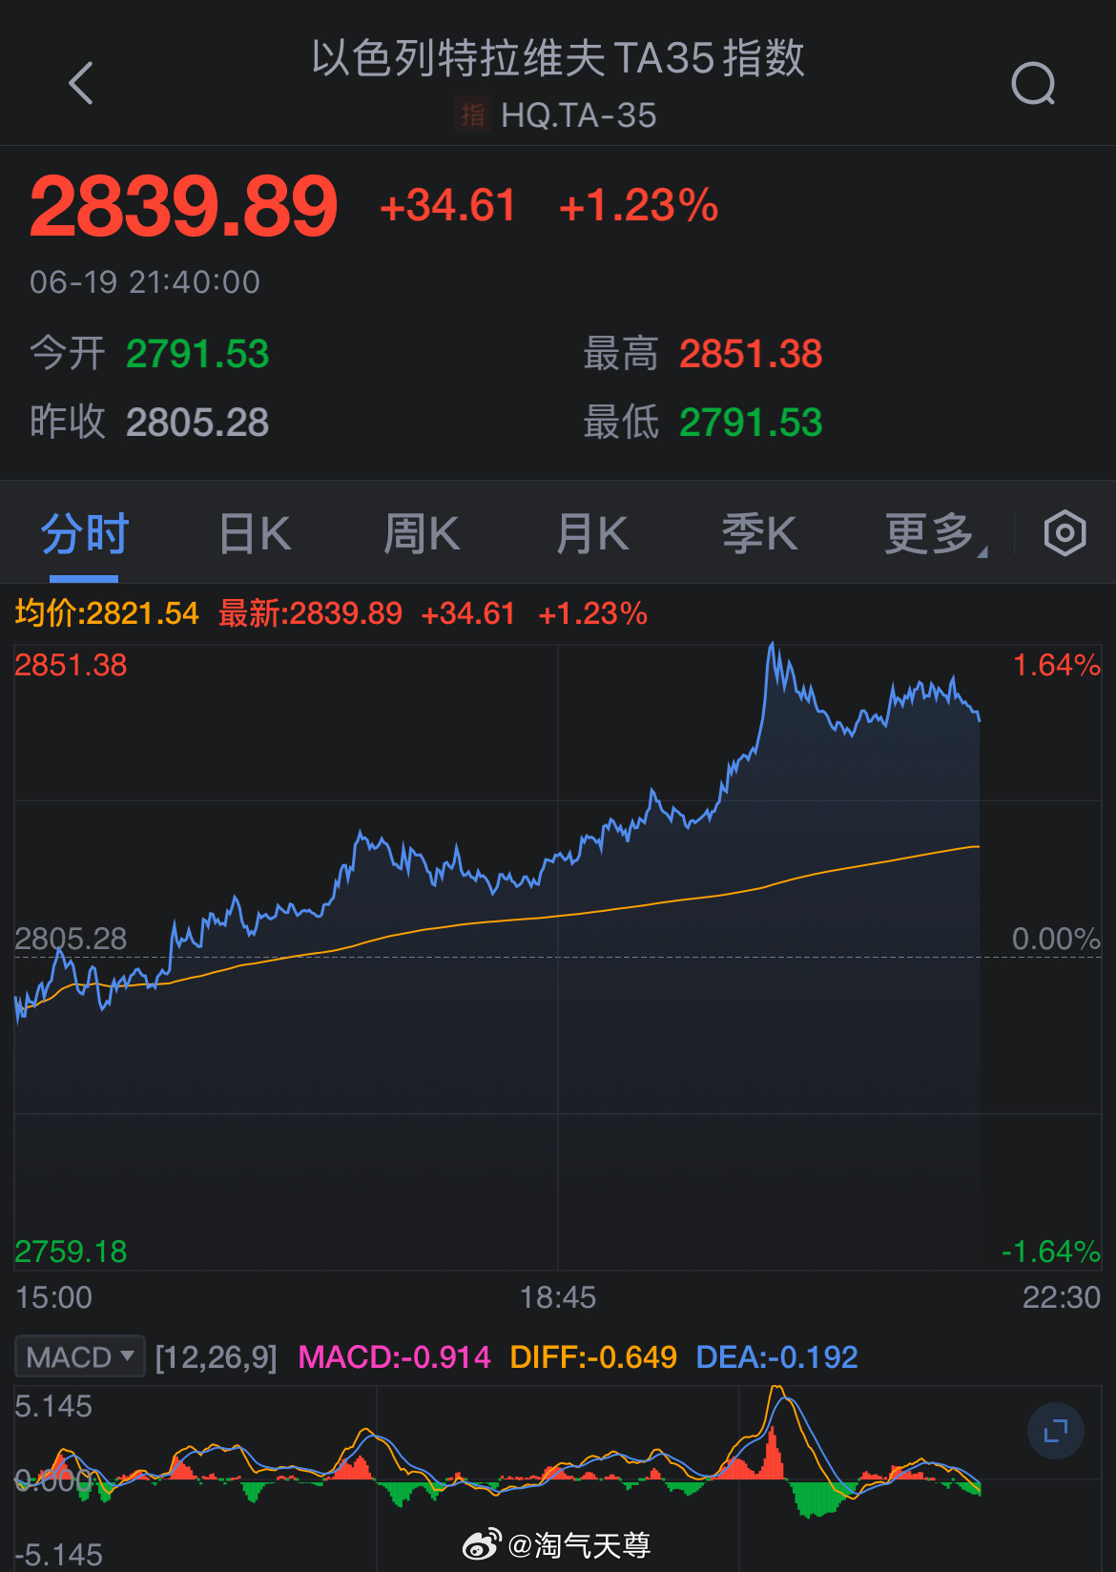This screenshot has height=1572, width=1116.
Task: Switch to the 季K tab
Action: click(x=759, y=533)
